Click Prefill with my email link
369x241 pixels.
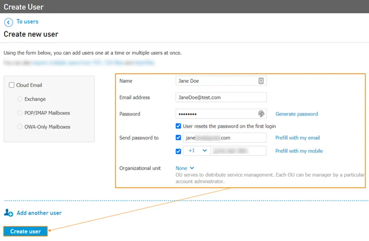click(x=298, y=138)
